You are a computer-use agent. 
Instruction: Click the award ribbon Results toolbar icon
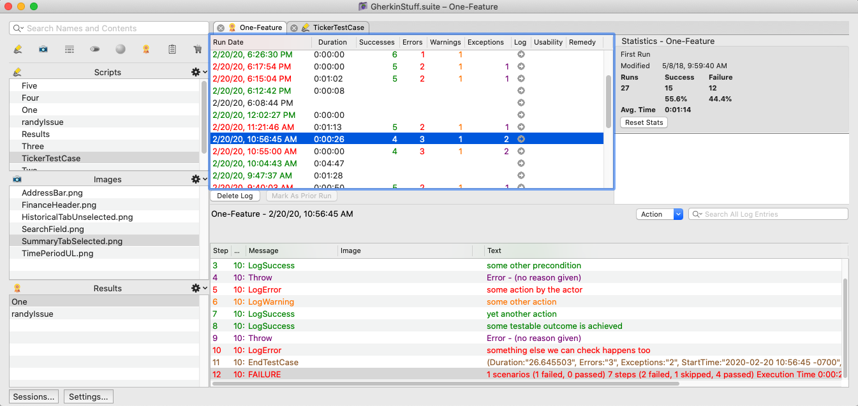146,49
